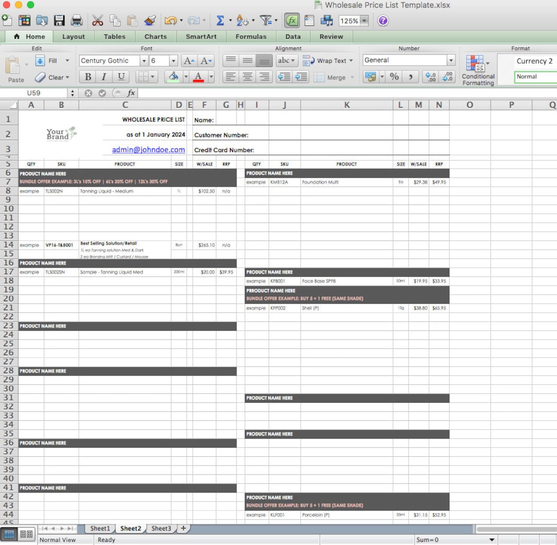This screenshot has width=557, height=545.
Task: Select the Currency 2 cell style
Action: [x=535, y=61]
